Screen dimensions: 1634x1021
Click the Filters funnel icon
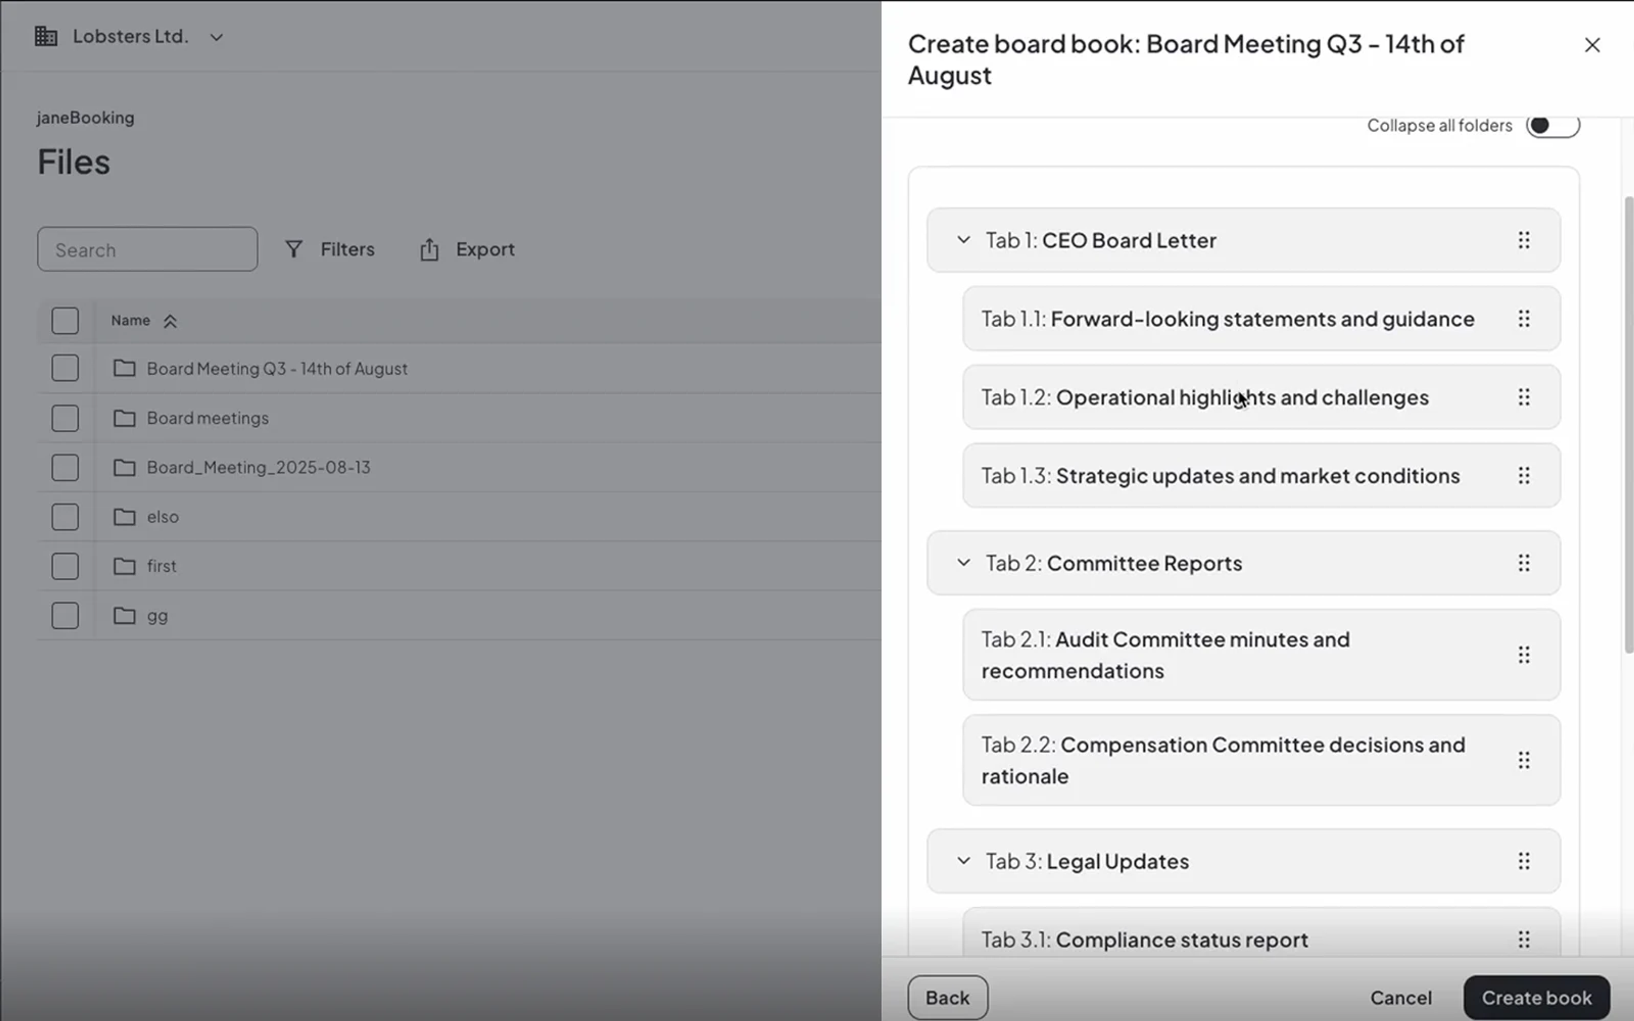pyautogui.click(x=294, y=249)
